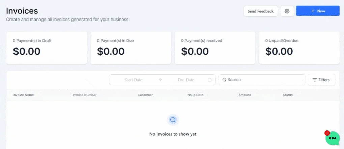The height and width of the screenshot is (149, 344).
Task: Sort by Issue Date column header
Action: click(x=195, y=95)
